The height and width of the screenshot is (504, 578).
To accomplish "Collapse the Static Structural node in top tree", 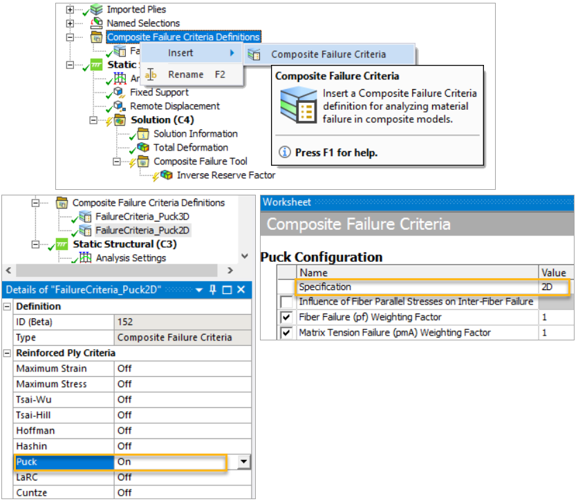I will pos(70,65).
